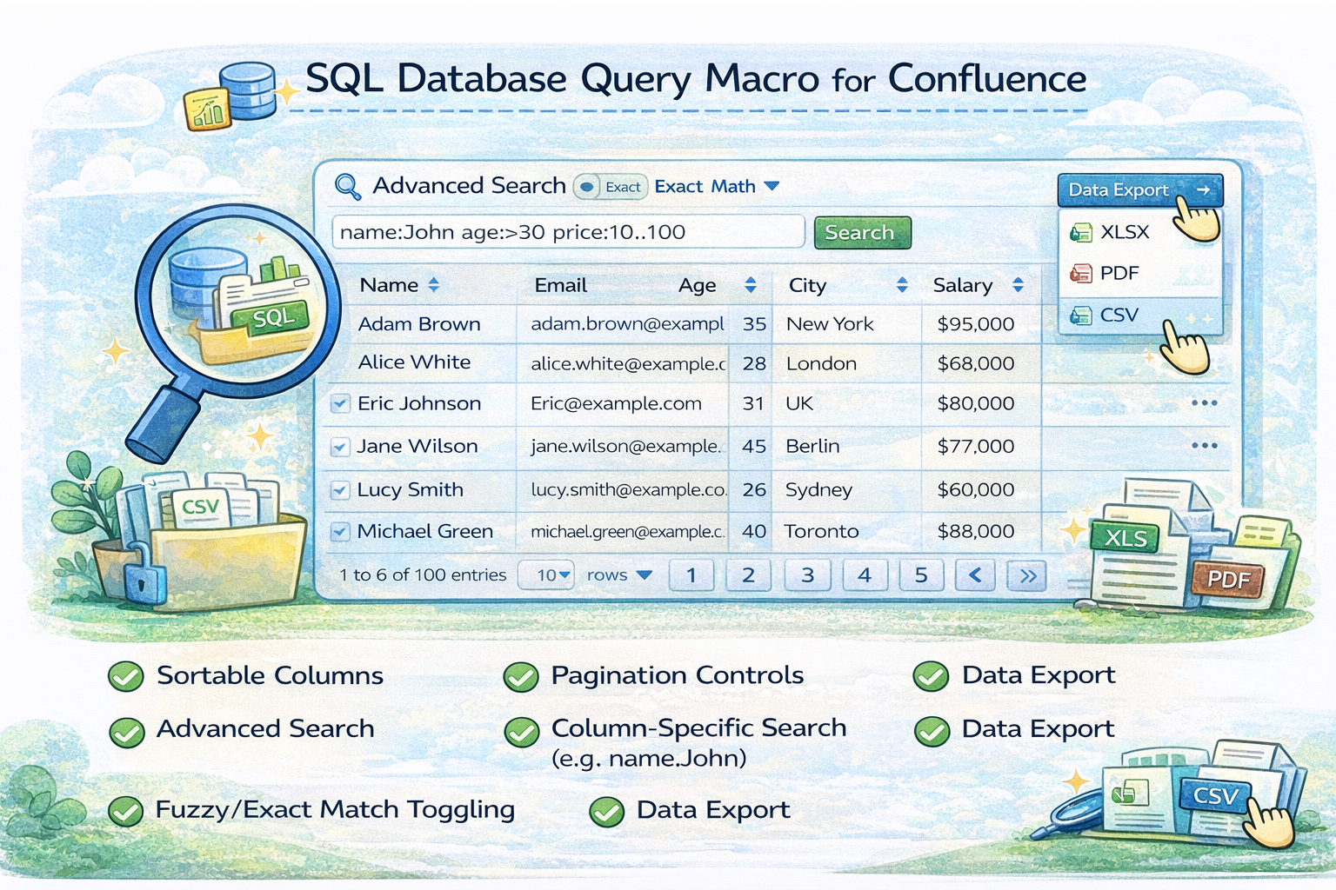Click the Email column header
Viewport: 1336px width, 890px height.
click(x=561, y=285)
